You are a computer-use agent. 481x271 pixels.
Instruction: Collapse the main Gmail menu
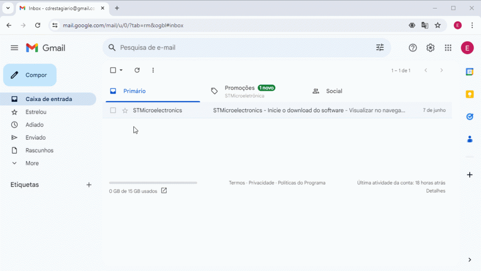[x=14, y=47]
